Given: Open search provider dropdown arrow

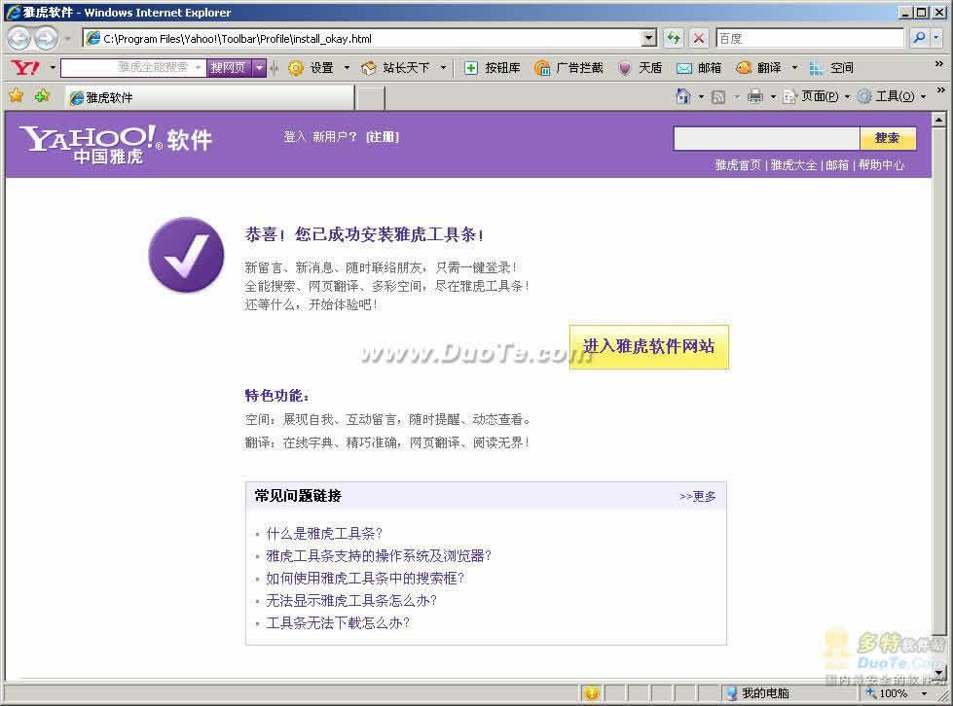Looking at the screenshot, I should pyautogui.click(x=936, y=38).
